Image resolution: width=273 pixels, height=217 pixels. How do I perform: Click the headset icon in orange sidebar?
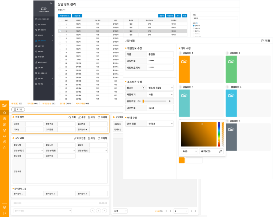pos(5,113)
